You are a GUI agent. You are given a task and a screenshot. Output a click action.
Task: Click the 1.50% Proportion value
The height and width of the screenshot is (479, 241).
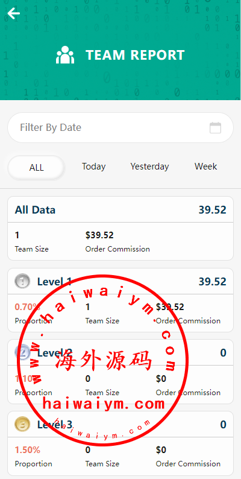[28, 450]
